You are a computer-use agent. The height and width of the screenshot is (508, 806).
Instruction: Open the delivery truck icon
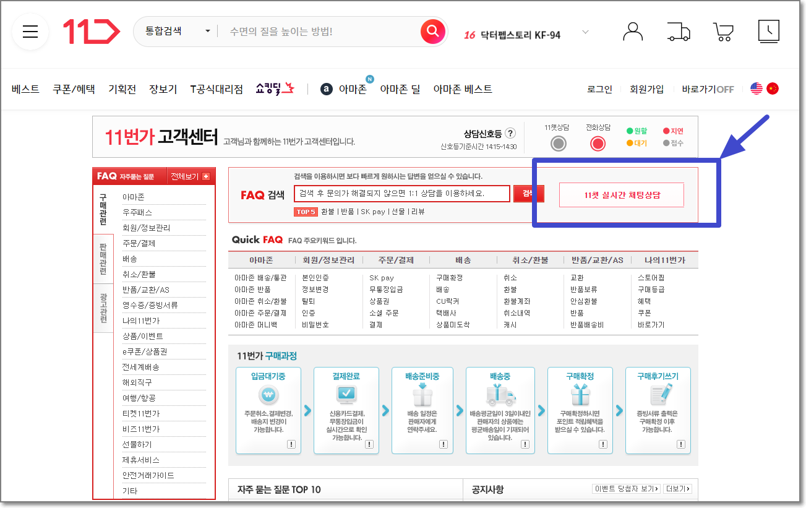tap(679, 32)
